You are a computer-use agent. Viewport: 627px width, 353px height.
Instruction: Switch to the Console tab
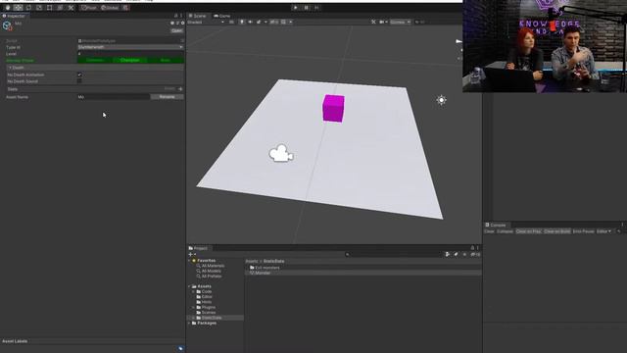pyautogui.click(x=496, y=225)
